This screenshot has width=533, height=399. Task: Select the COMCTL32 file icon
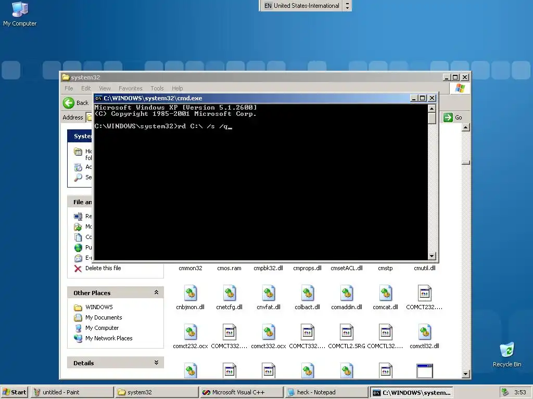coord(386,332)
